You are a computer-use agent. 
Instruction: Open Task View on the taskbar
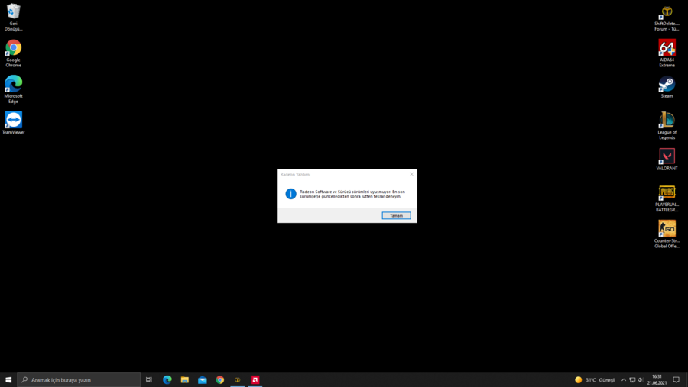(149, 379)
